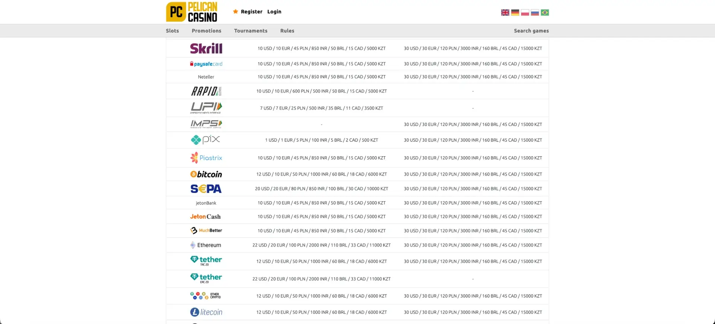Click the star icon beside Register
715x324 pixels.
pos(235,12)
